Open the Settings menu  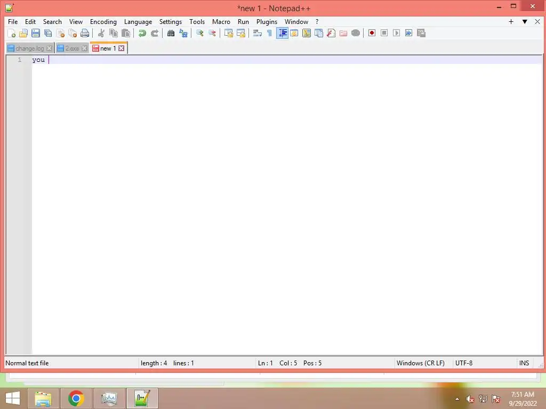tap(170, 21)
